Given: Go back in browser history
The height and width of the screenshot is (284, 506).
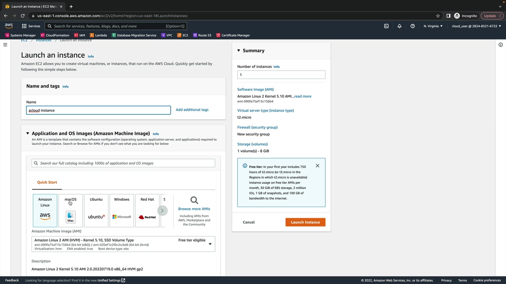Looking at the screenshot, I should (6, 16).
